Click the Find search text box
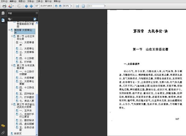 96,6
